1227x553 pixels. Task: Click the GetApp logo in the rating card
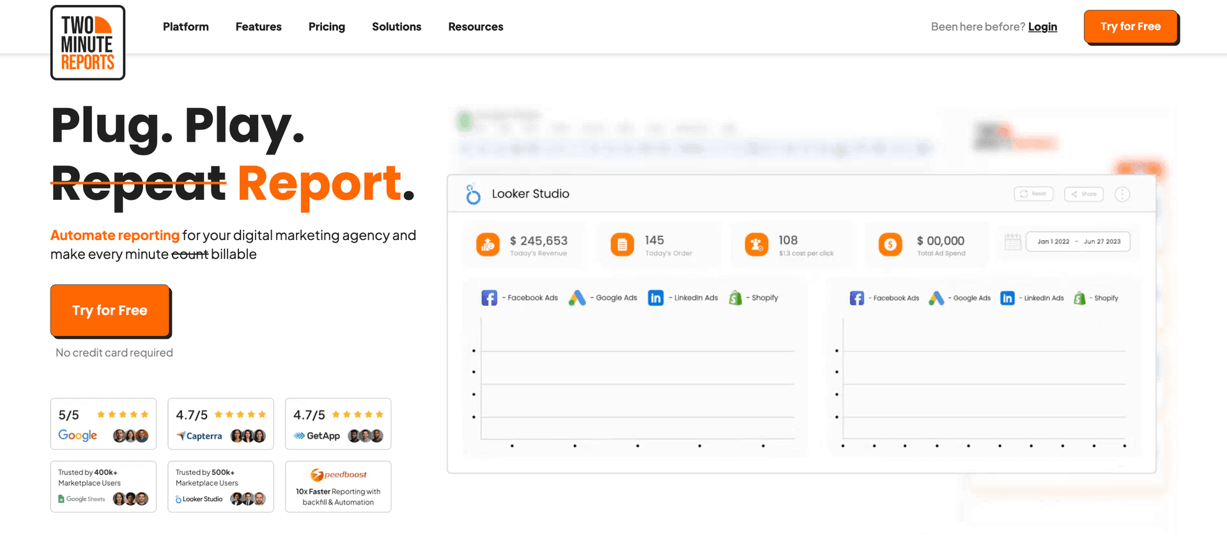click(317, 436)
